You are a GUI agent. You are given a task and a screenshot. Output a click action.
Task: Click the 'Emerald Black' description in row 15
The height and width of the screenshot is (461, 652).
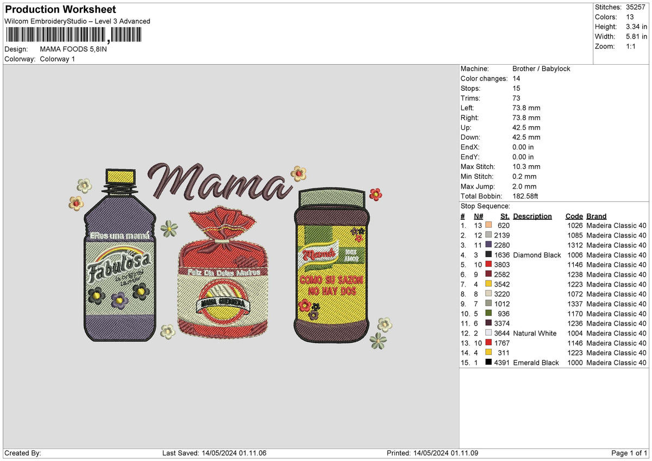536,363
